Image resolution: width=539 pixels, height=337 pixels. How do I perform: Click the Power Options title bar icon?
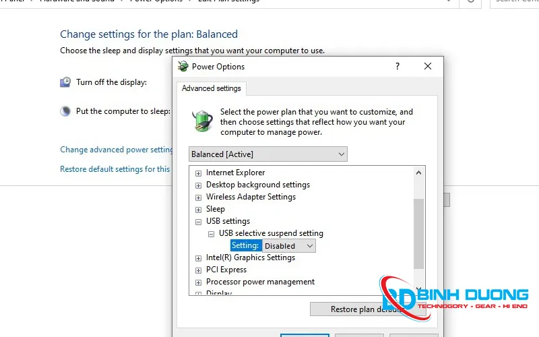tap(183, 66)
